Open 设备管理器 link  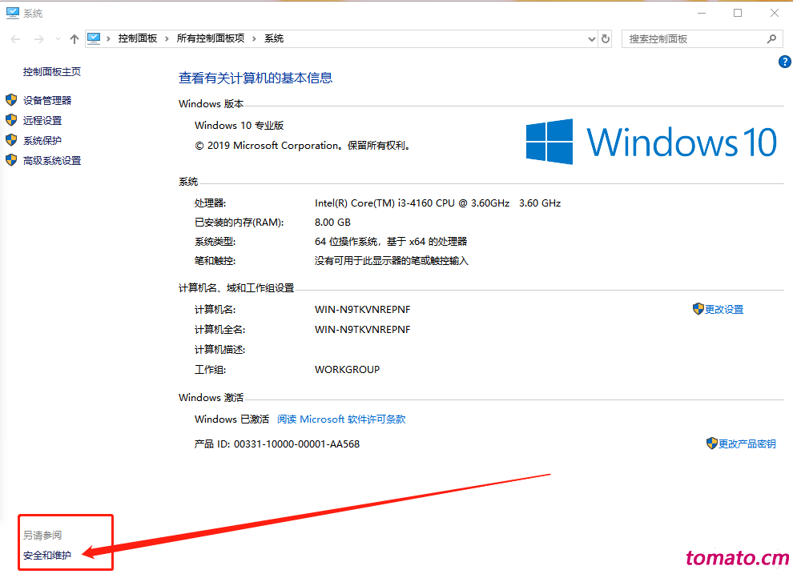point(47,100)
